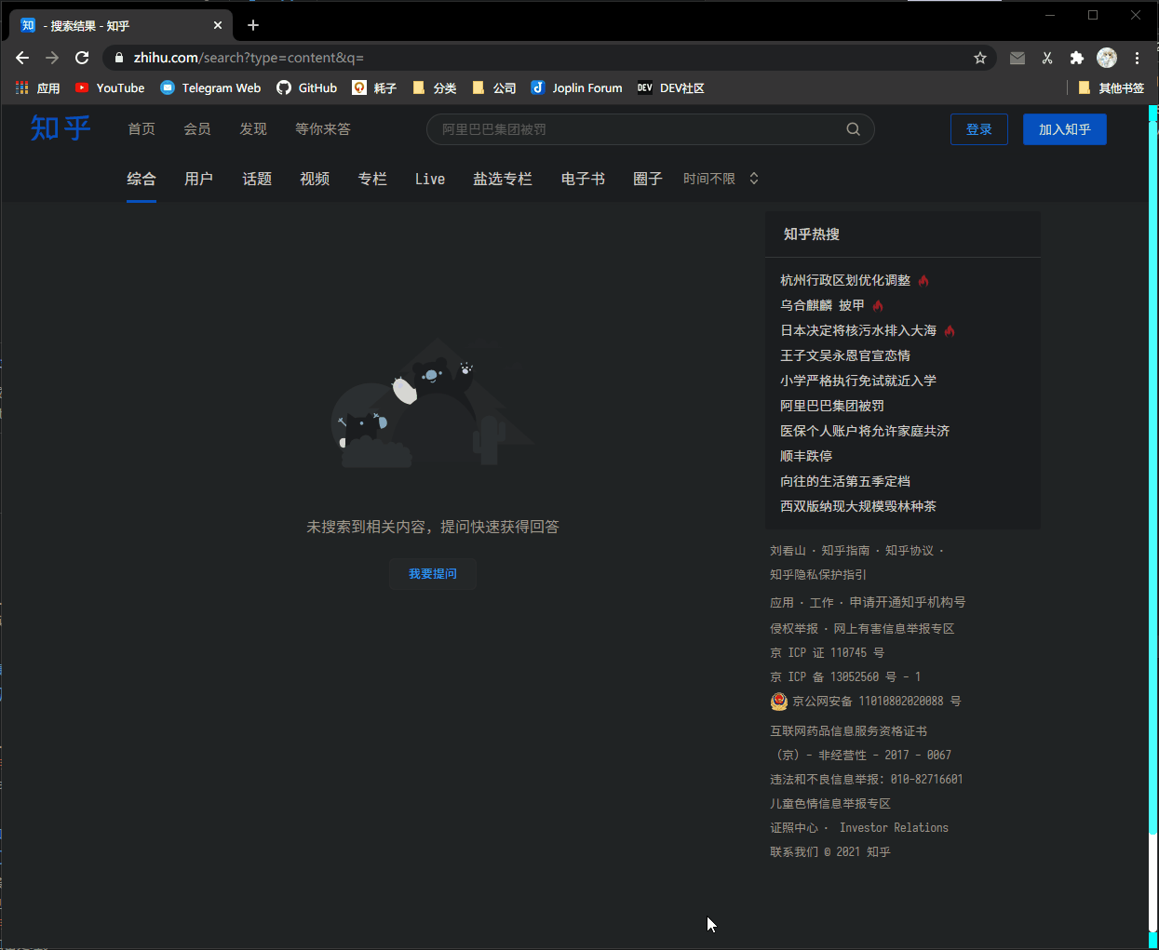
Task: Switch to the 视频 search tab
Action: 315,179
